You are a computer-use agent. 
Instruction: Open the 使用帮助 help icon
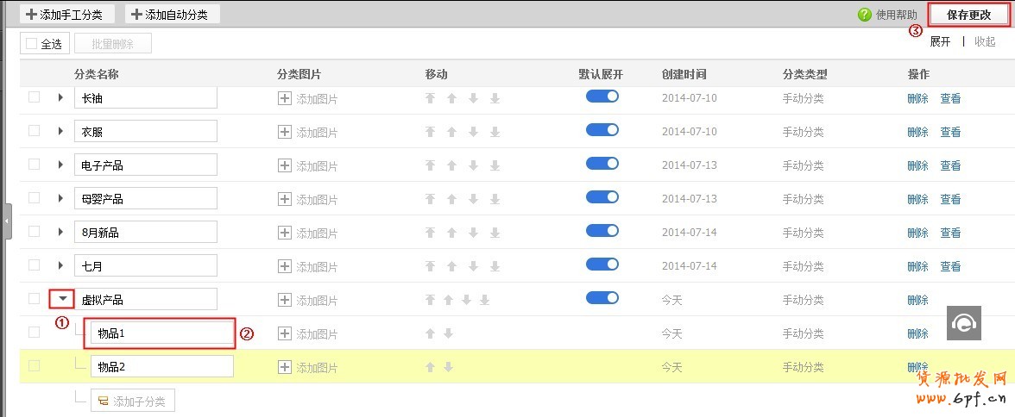[864, 15]
